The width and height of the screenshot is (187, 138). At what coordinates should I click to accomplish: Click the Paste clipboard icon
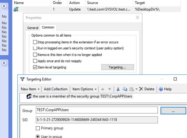(132, 89)
